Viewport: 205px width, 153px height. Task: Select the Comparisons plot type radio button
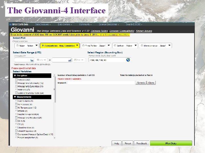[x=43, y=46]
